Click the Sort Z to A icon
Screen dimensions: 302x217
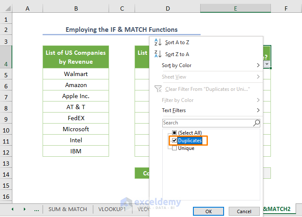158,54
